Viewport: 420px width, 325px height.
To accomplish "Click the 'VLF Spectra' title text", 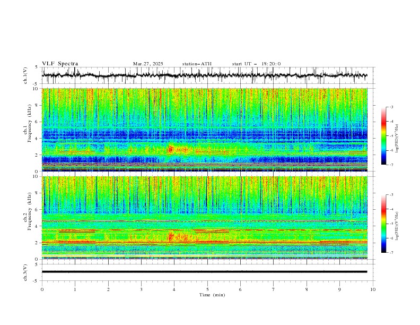I will [60, 64].
